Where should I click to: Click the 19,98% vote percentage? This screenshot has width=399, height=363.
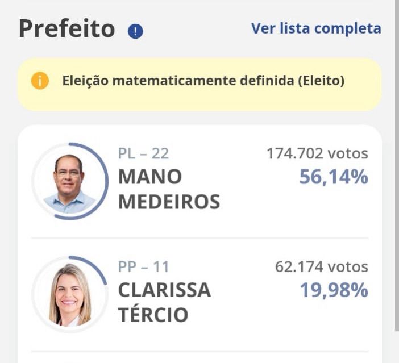pos(334,291)
